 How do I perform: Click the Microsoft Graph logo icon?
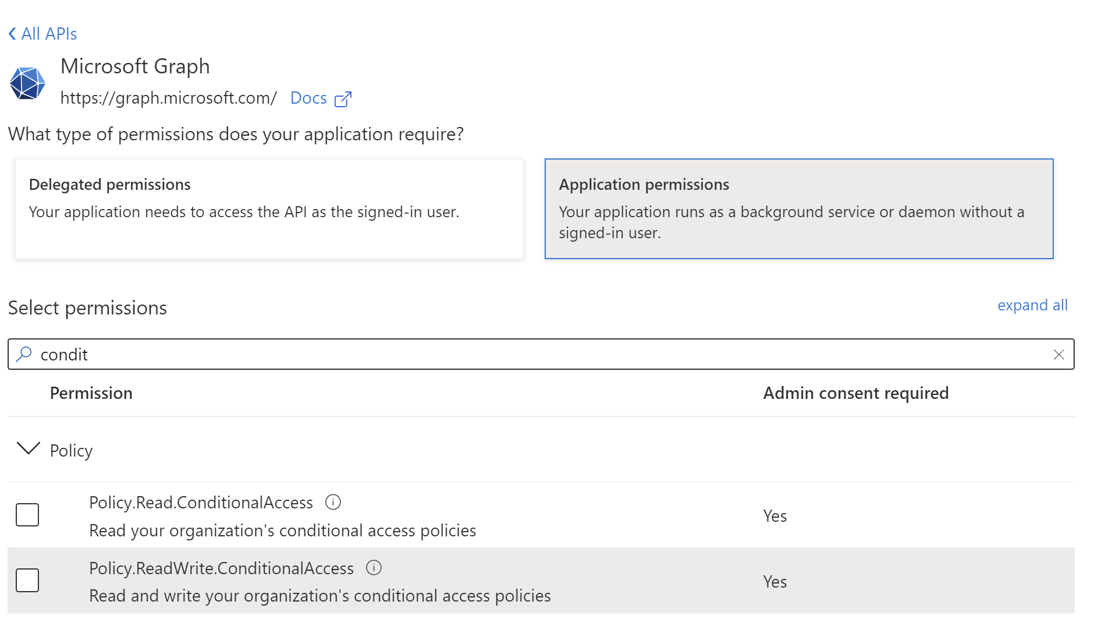(x=28, y=82)
